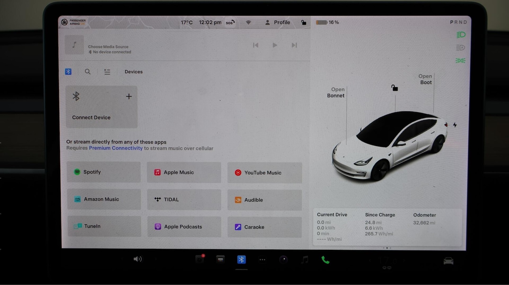Open the backup camera icon

pyautogui.click(x=283, y=259)
